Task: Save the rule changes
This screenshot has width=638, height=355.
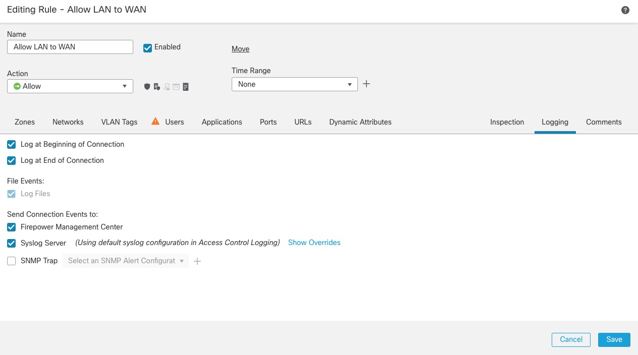Action: (614, 339)
